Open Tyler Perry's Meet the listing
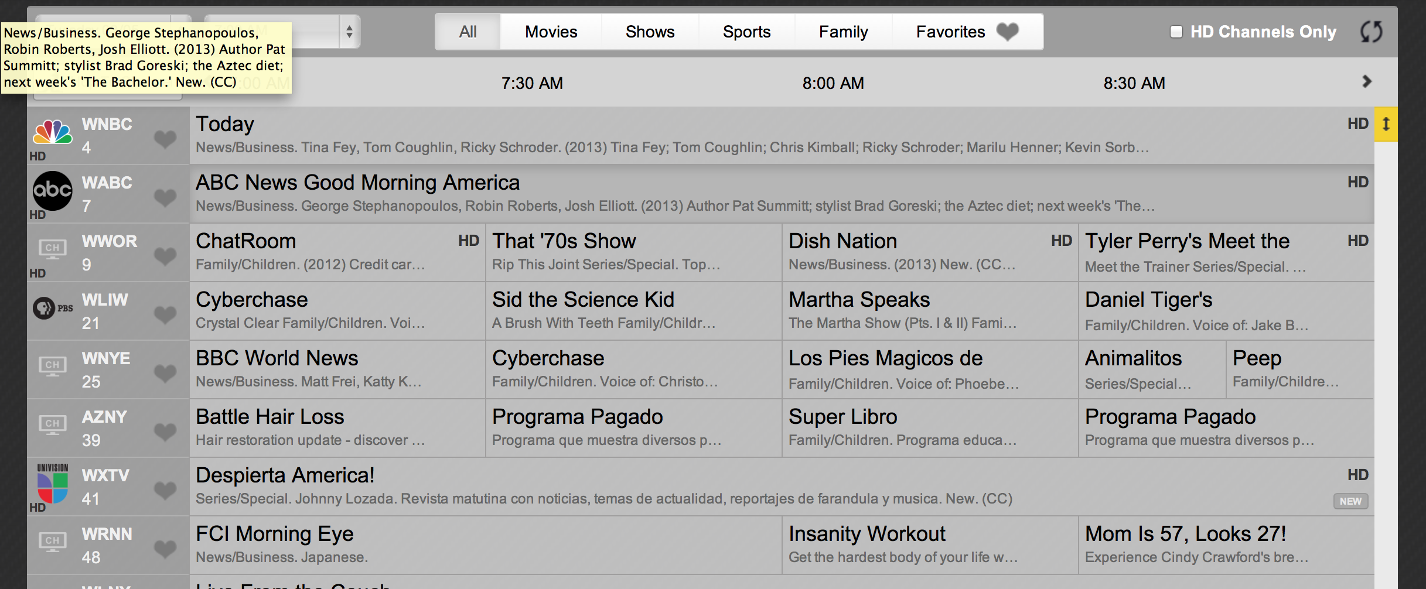 [1226, 252]
